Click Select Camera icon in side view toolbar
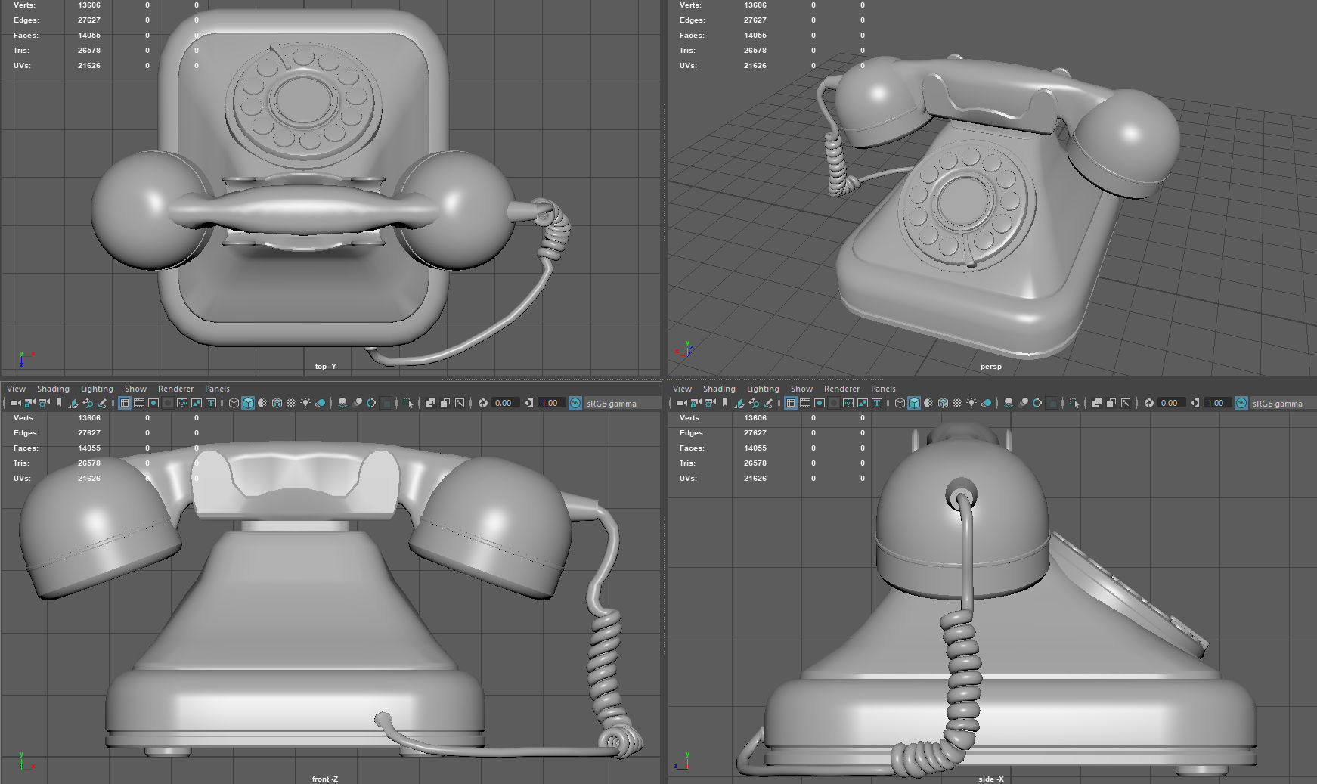 pos(681,403)
